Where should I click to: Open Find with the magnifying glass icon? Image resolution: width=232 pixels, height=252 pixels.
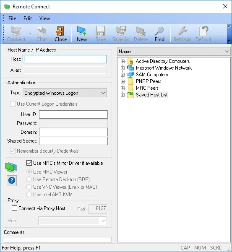[x=159, y=31]
